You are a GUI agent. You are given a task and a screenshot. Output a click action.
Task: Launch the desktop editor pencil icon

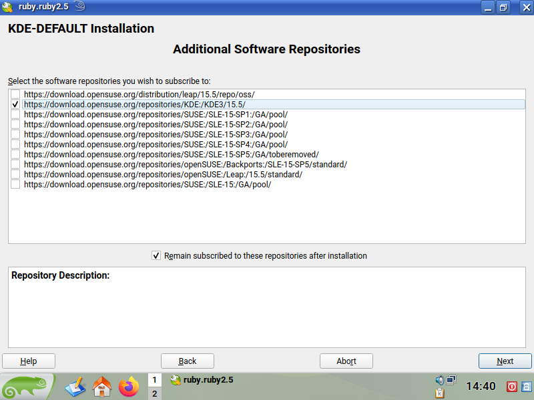click(75, 387)
